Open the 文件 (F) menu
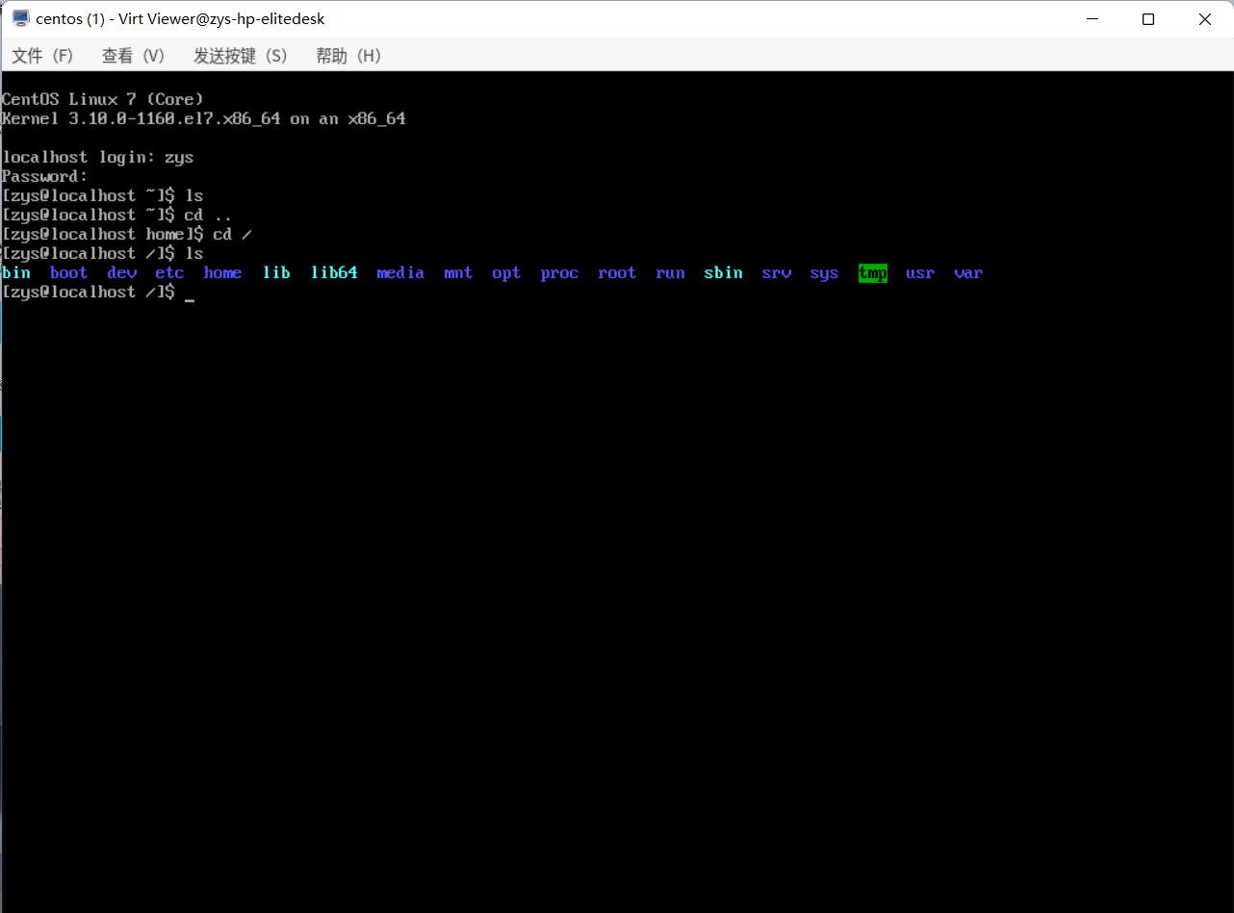1234x913 pixels. [x=42, y=56]
